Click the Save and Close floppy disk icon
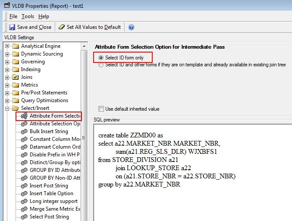292x221 pixels. [x=12, y=27]
